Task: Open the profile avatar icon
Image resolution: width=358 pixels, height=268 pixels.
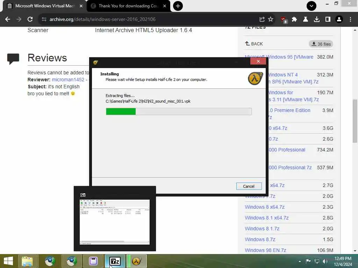Action: 339,20
